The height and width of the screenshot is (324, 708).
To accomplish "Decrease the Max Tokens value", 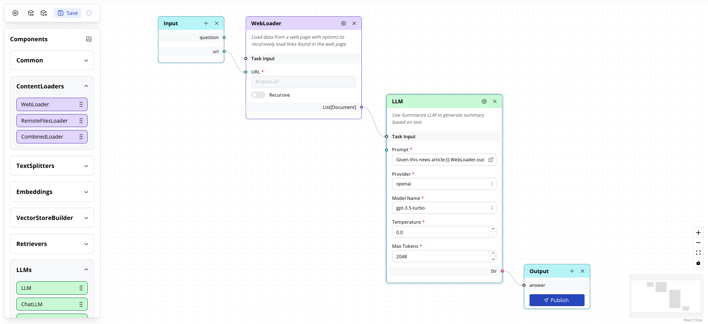I will 493,259.
